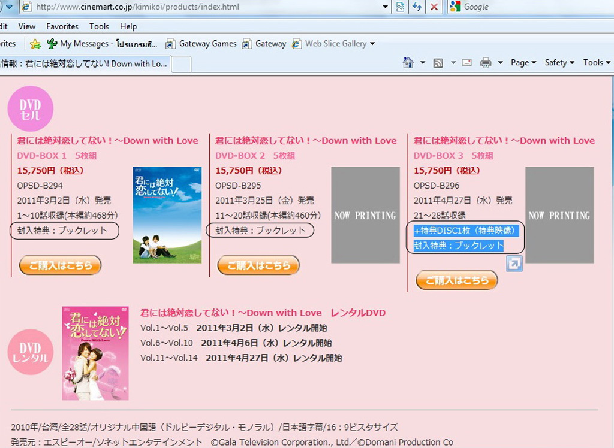Click the DVD-BOX 1 purchase button
This screenshot has height=448, width=614.
[x=61, y=265]
